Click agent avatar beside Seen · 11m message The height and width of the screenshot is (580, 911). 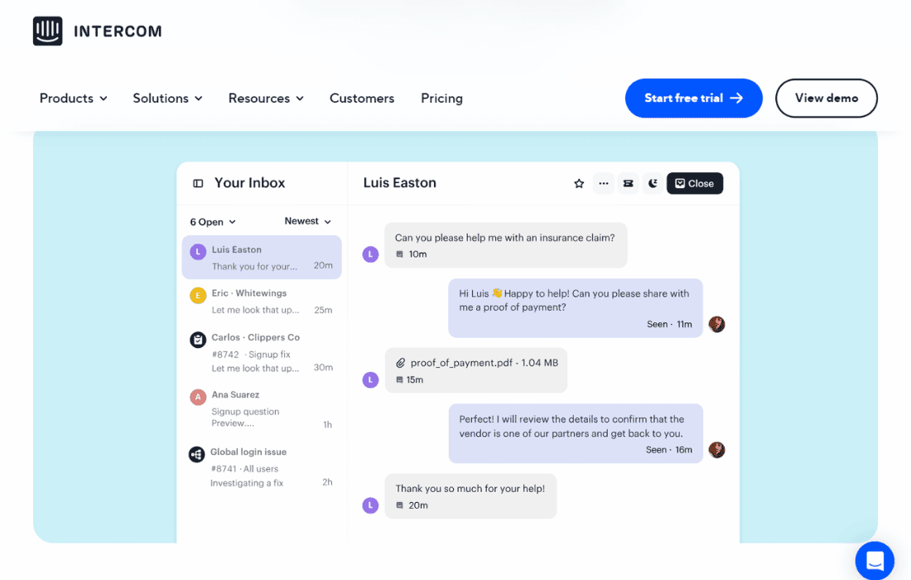717,324
